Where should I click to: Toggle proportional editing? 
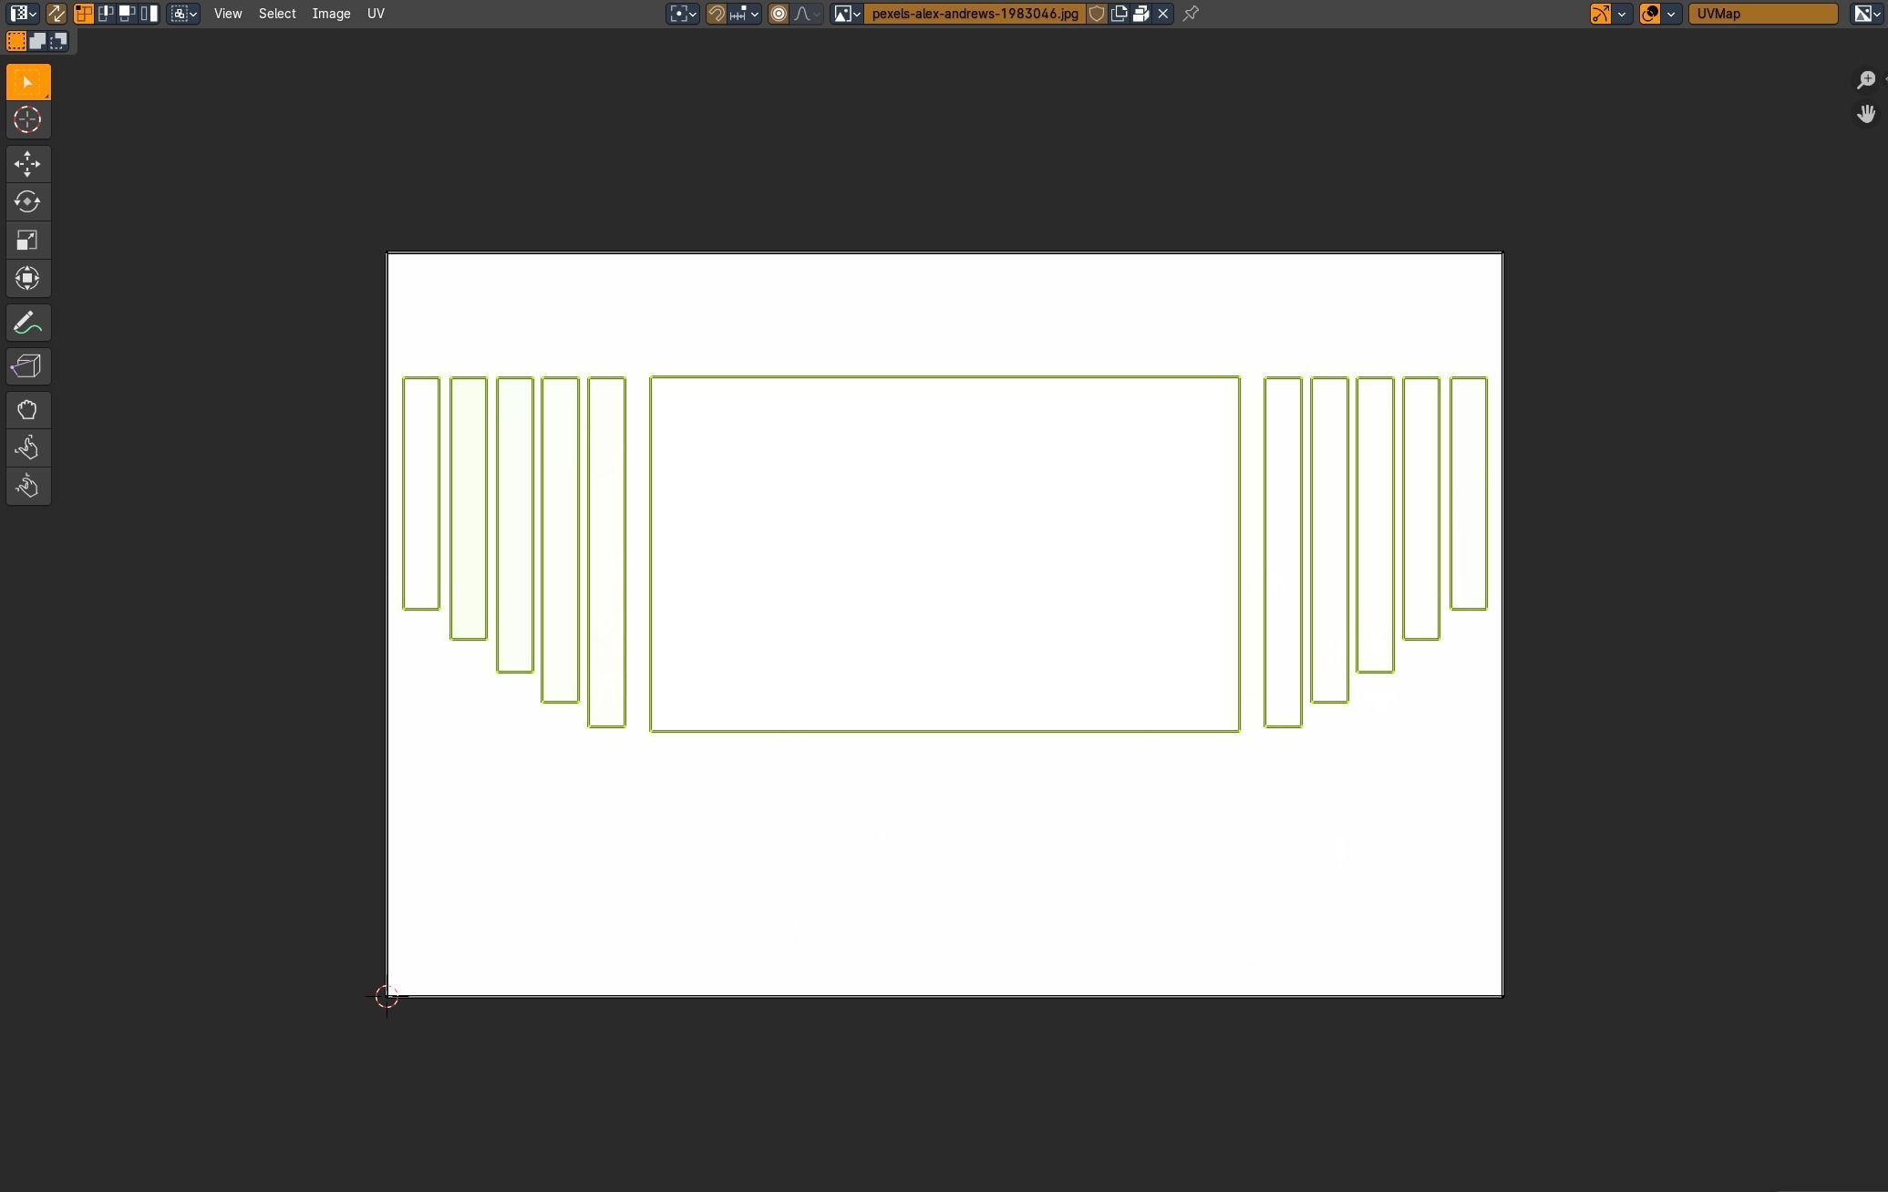[x=779, y=14]
